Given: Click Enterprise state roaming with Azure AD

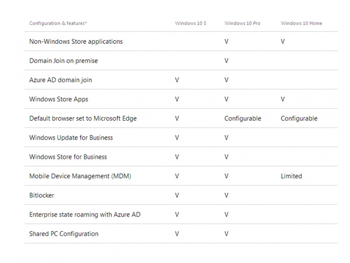Looking at the screenshot, I should tap(84, 215).
